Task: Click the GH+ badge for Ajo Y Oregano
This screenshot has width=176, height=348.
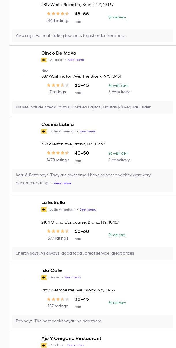Action: [x=44, y=345]
